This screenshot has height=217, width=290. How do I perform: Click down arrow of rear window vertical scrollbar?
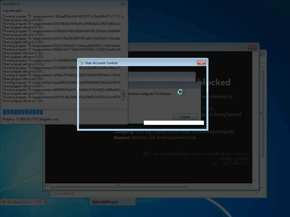click(262, 188)
